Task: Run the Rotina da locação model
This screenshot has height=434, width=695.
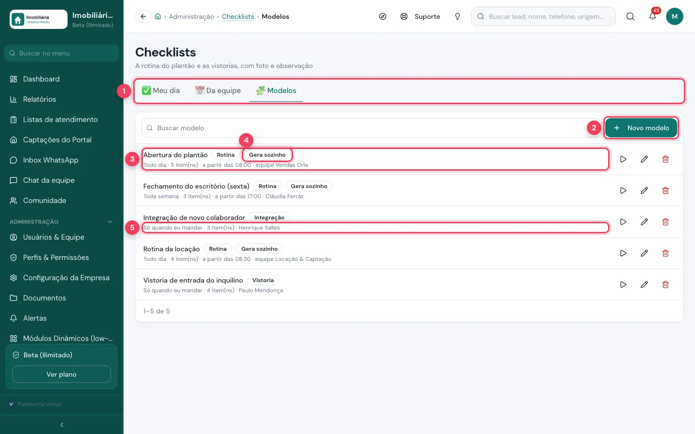Action: pos(623,253)
